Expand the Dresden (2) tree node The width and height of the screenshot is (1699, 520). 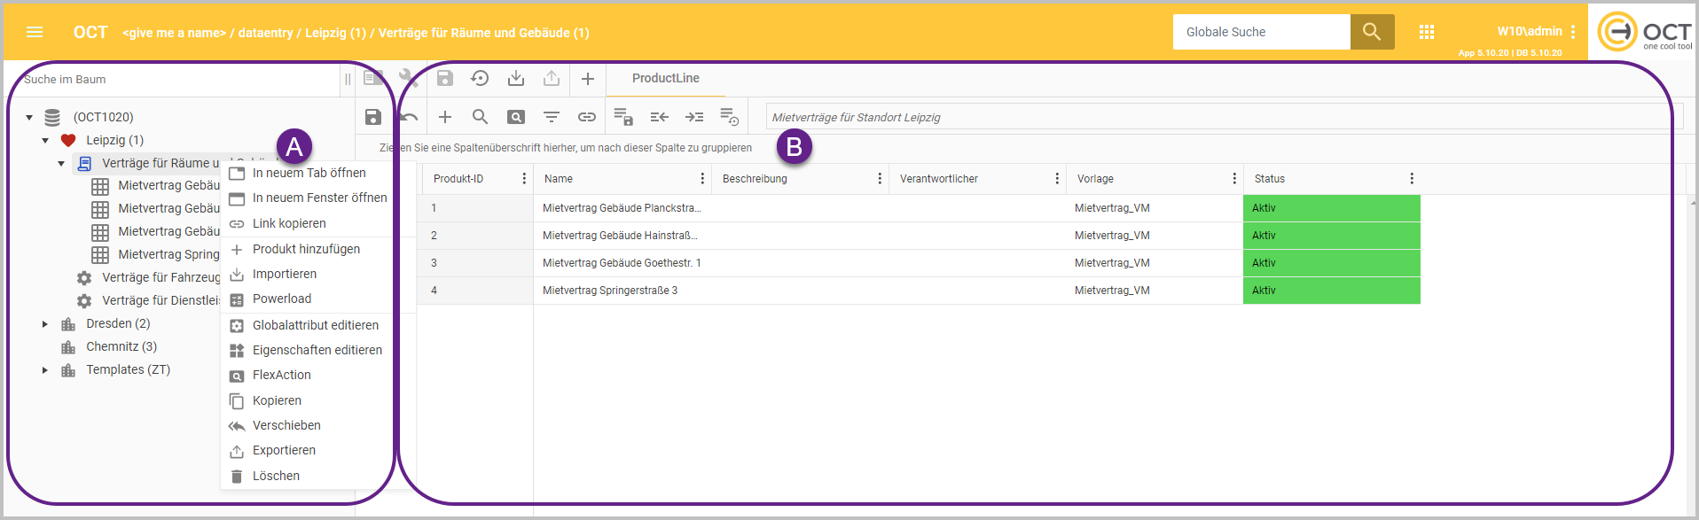45,324
